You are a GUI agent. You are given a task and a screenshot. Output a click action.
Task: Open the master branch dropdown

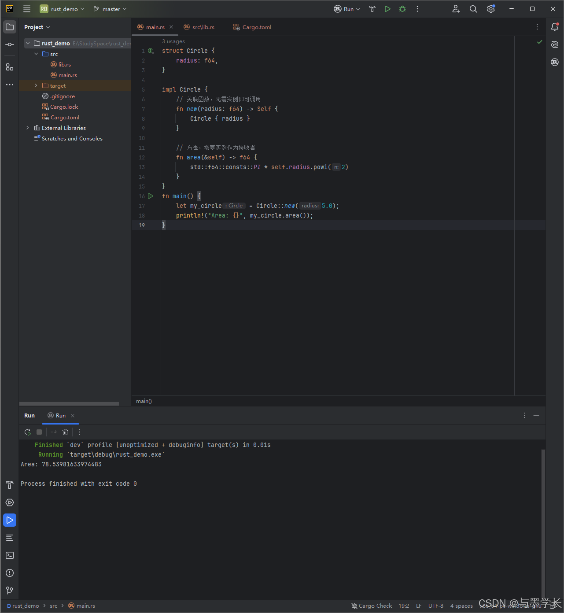click(x=110, y=9)
